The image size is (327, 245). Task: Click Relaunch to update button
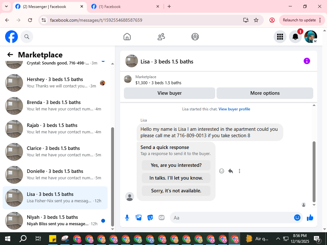[299, 20]
